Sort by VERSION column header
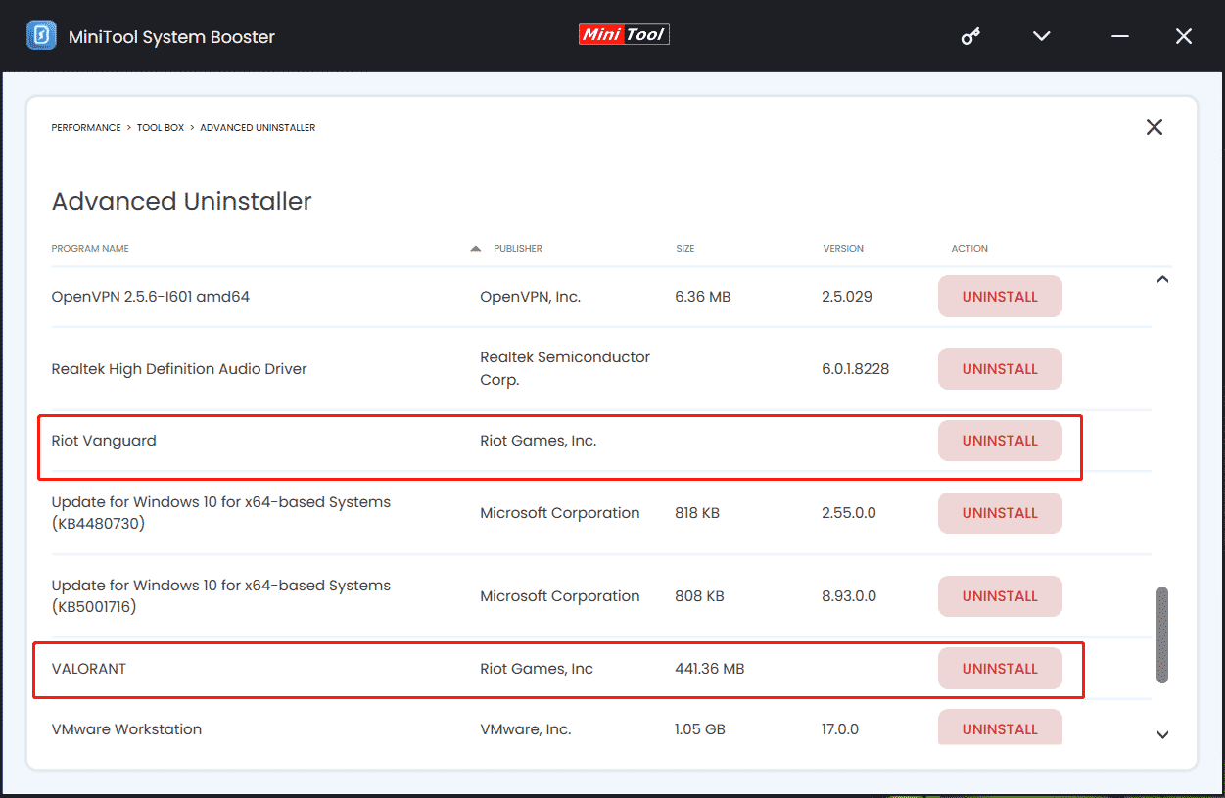 (843, 249)
